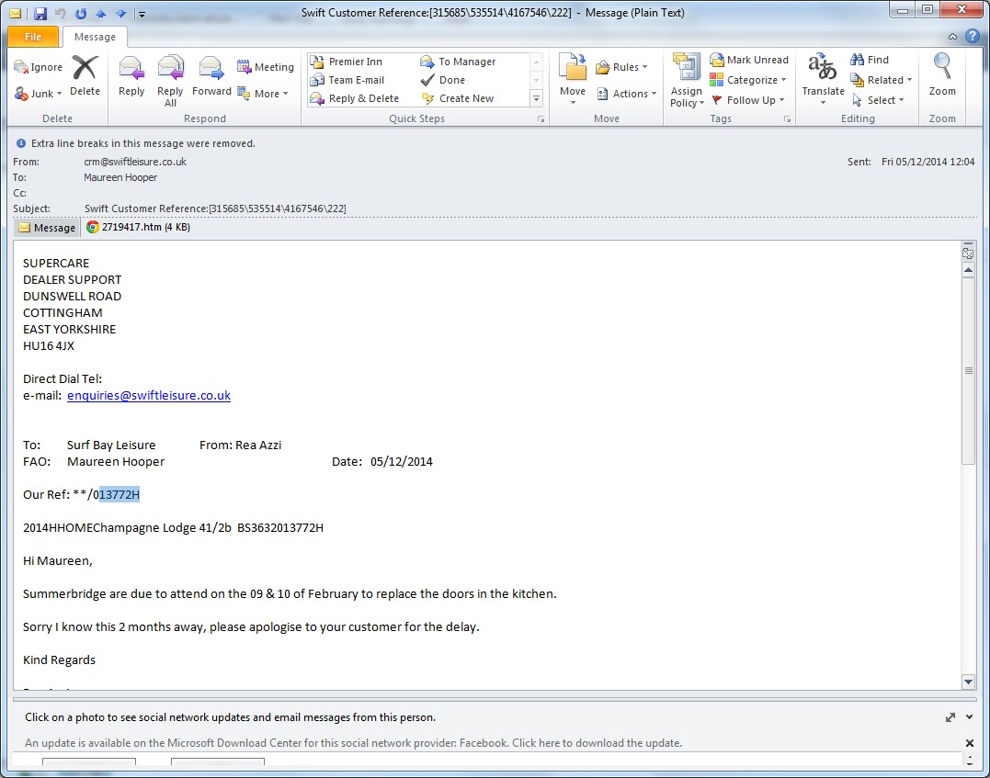Image resolution: width=990 pixels, height=778 pixels.
Task: Click the Ignore conversation icon
Action: [x=39, y=67]
